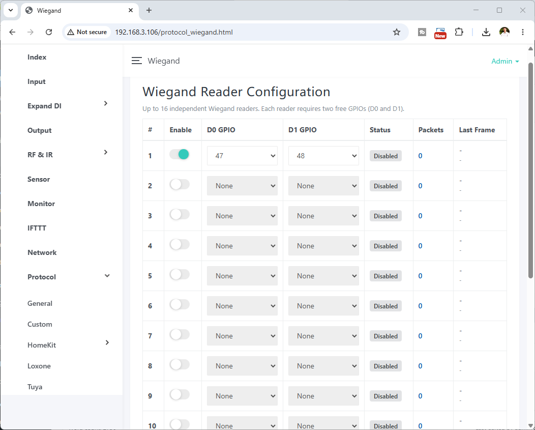Open the Chrome three-dot menu
The image size is (535, 430).
(x=522, y=32)
